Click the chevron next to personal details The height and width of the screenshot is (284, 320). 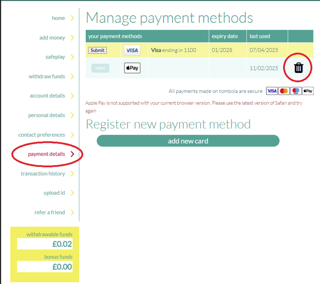pos(72,115)
